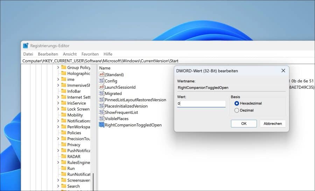This screenshot has width=315, height=191.
Task: Open the Datei menu
Action: [x=28, y=54]
